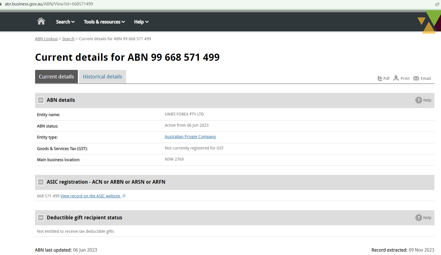Open the Search dropdown menu

(x=65, y=22)
